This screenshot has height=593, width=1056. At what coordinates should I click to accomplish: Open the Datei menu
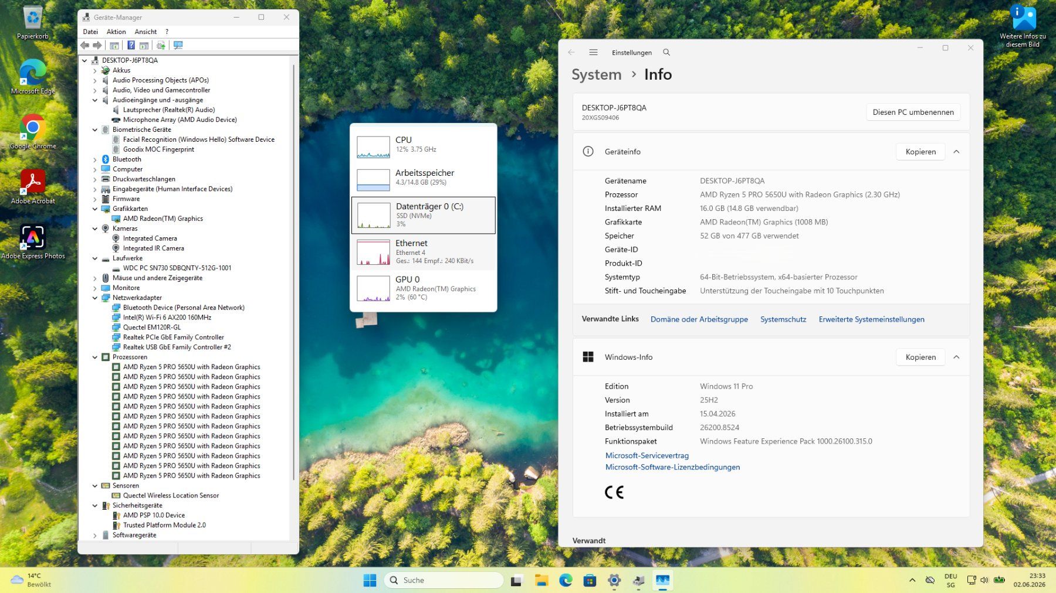point(90,32)
